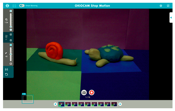
Task: Open settings with the gear icon
Action: point(161,5)
